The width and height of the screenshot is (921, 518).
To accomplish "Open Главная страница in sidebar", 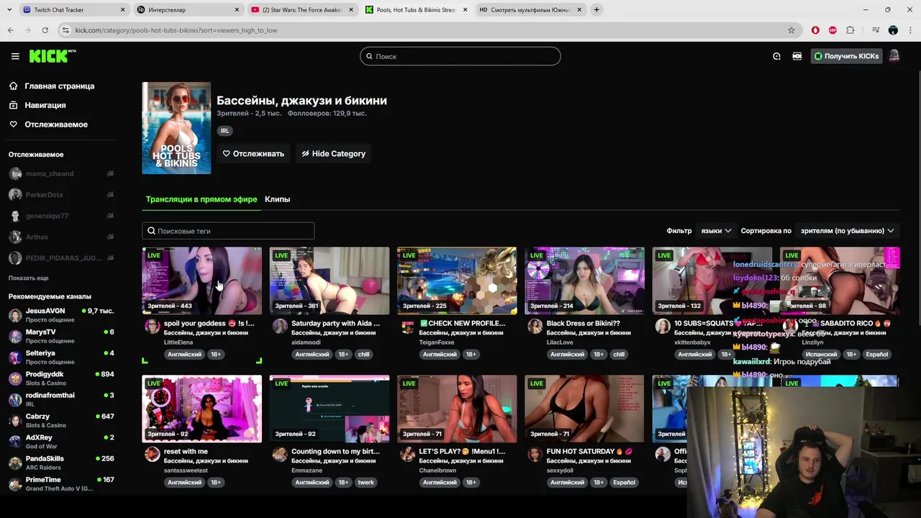I will pyautogui.click(x=59, y=86).
